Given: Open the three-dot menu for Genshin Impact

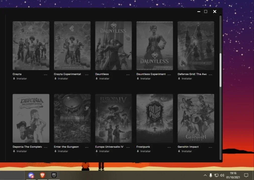Looking at the screenshot, I should [210, 147].
